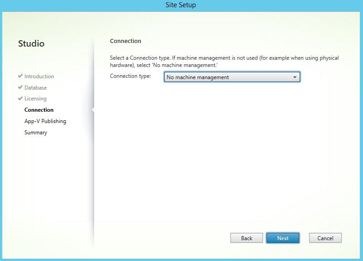Click the 'Connection type:' label
This screenshot has width=363, height=261.
point(130,76)
